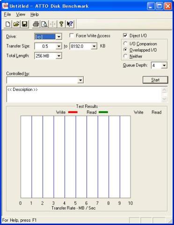The height and width of the screenshot is (225, 174).
Task: Click the 'KB' unit label
Action: [x=102, y=46]
